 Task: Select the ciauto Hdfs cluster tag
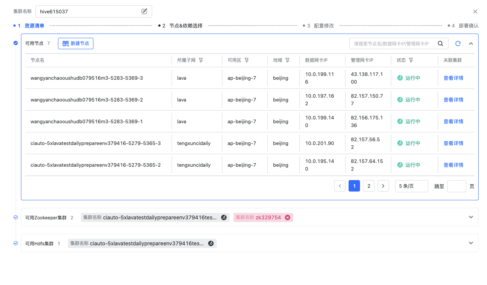(142, 243)
